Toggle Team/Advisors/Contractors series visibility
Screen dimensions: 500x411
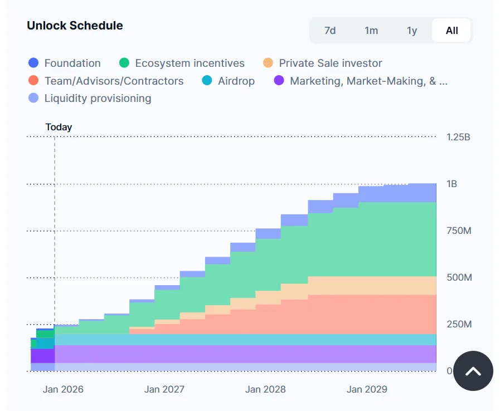[x=114, y=81]
